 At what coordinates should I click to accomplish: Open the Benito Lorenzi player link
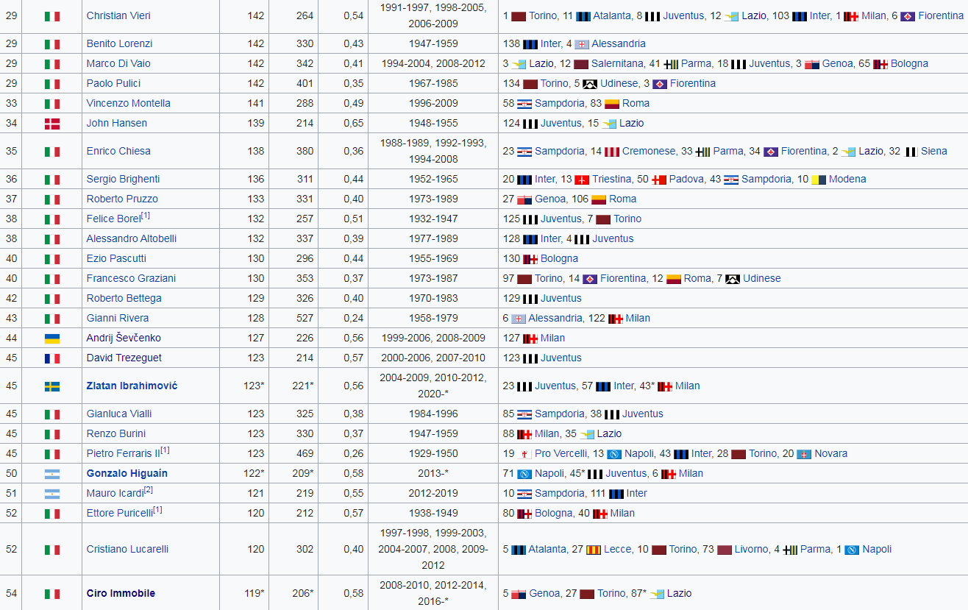(x=119, y=44)
